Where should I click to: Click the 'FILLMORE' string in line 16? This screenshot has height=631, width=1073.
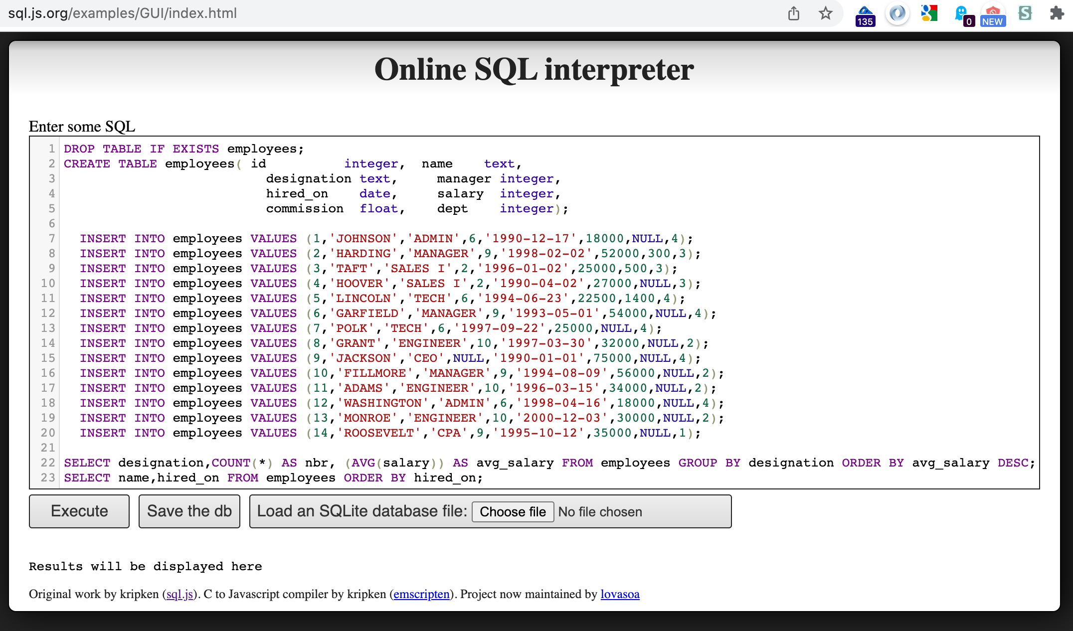pyautogui.click(x=375, y=373)
